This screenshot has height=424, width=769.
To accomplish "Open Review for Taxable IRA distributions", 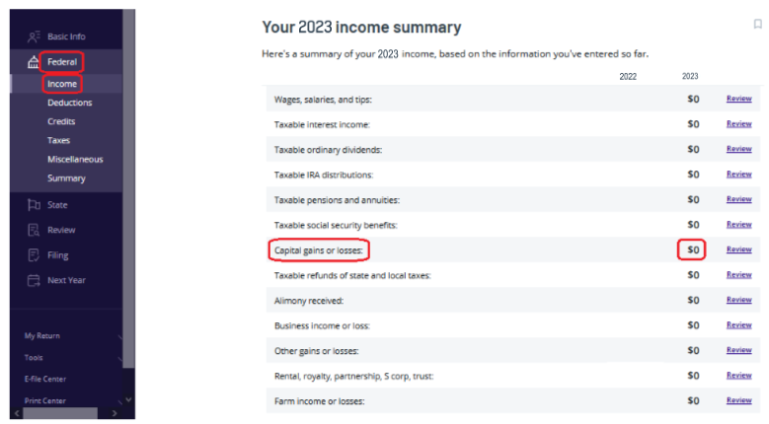I will (738, 175).
